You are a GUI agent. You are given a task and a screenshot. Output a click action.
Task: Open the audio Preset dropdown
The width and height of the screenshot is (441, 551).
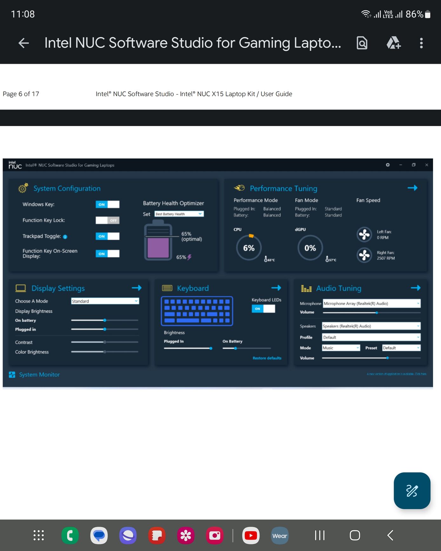pyautogui.click(x=401, y=348)
